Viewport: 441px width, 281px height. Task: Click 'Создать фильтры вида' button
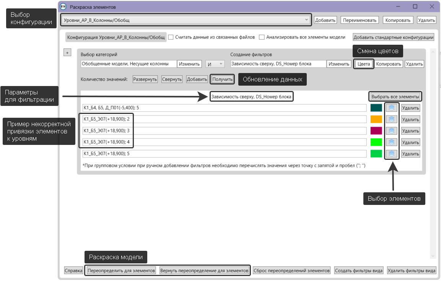(359, 271)
